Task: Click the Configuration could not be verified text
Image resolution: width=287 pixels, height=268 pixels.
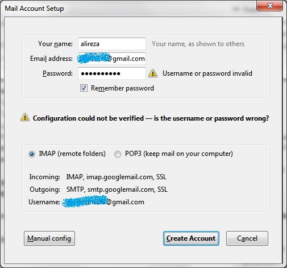Action: pyautogui.click(x=151, y=118)
